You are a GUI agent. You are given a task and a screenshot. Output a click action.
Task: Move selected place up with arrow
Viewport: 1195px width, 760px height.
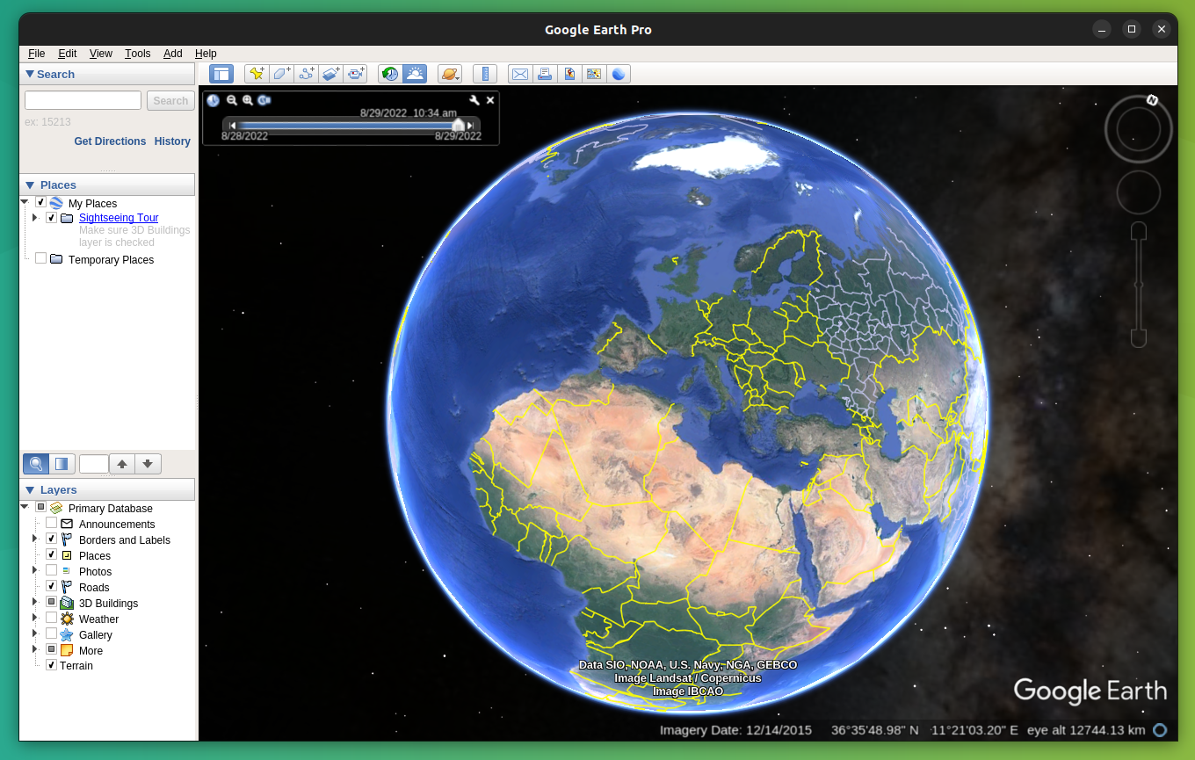coord(122,463)
